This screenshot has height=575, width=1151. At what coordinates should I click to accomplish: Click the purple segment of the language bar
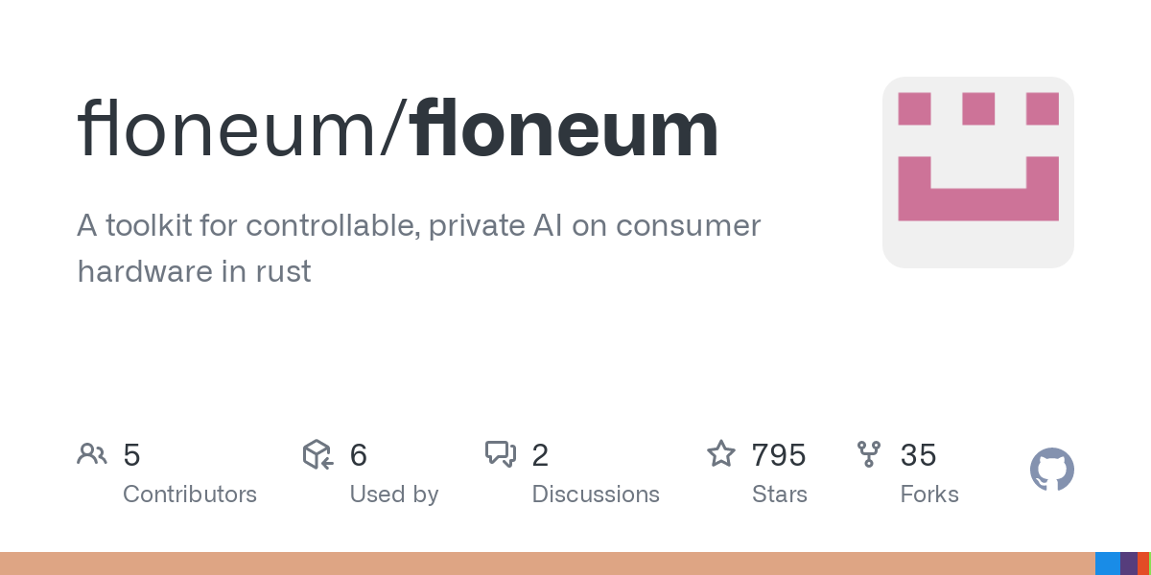tap(1128, 563)
